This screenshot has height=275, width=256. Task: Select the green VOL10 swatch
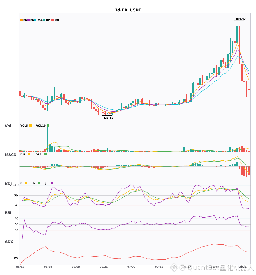tap(48, 125)
